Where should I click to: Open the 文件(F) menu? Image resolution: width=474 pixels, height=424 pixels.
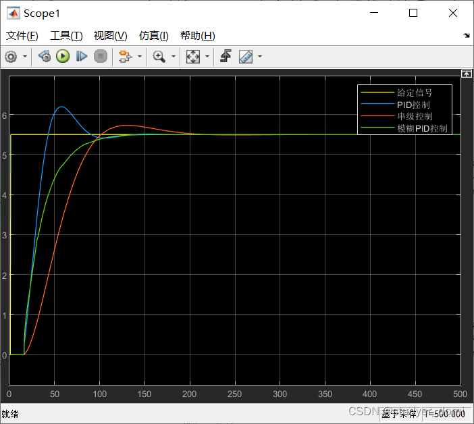22,36
